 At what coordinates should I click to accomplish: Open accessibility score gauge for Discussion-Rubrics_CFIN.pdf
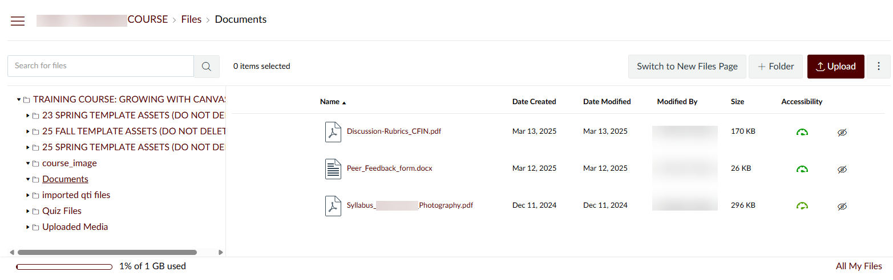pos(802,132)
